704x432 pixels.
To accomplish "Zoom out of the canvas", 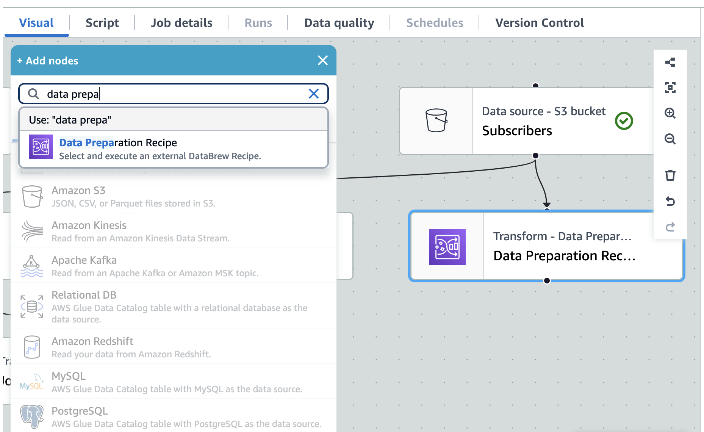I will (670, 139).
